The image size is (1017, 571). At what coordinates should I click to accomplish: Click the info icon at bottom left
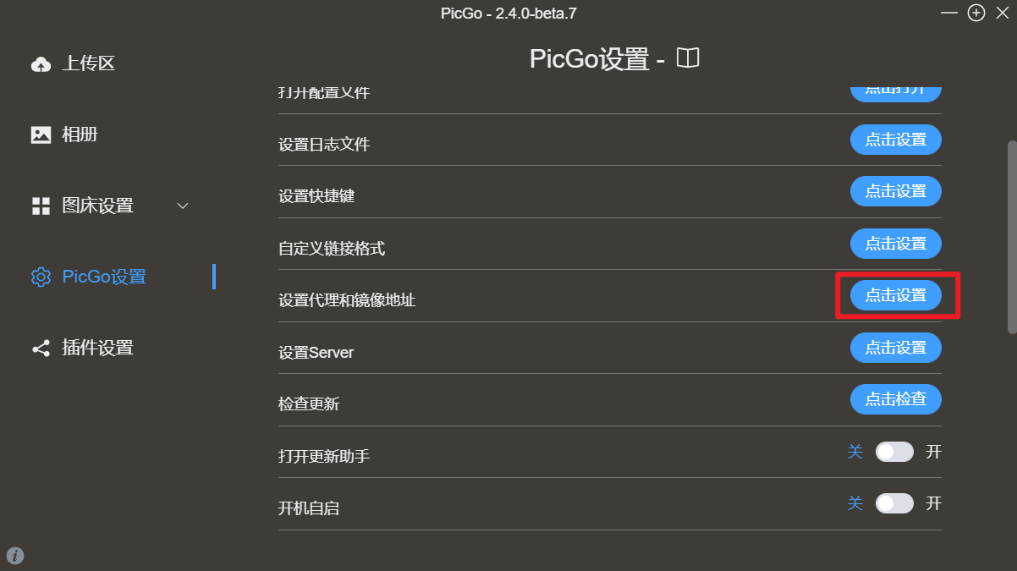pyautogui.click(x=15, y=556)
